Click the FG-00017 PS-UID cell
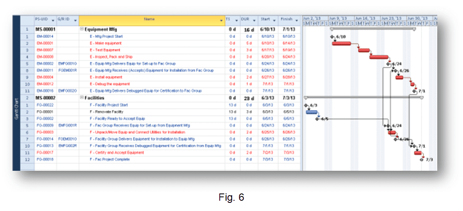Screen dimensions: 463x211 45,153
